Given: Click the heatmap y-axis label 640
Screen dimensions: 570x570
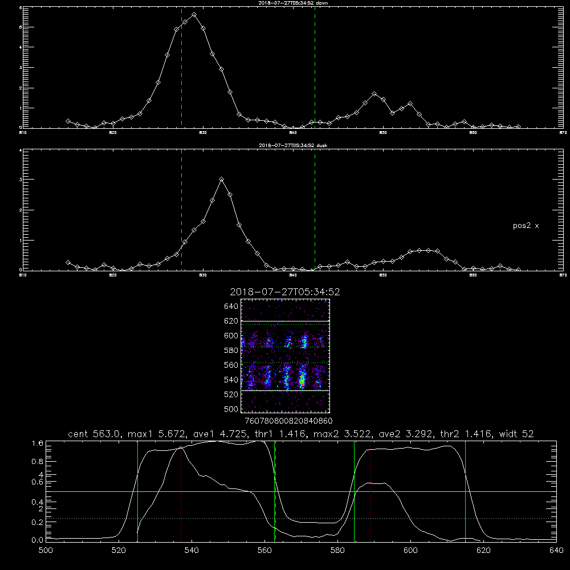Looking at the screenshot, I should 231,307.
